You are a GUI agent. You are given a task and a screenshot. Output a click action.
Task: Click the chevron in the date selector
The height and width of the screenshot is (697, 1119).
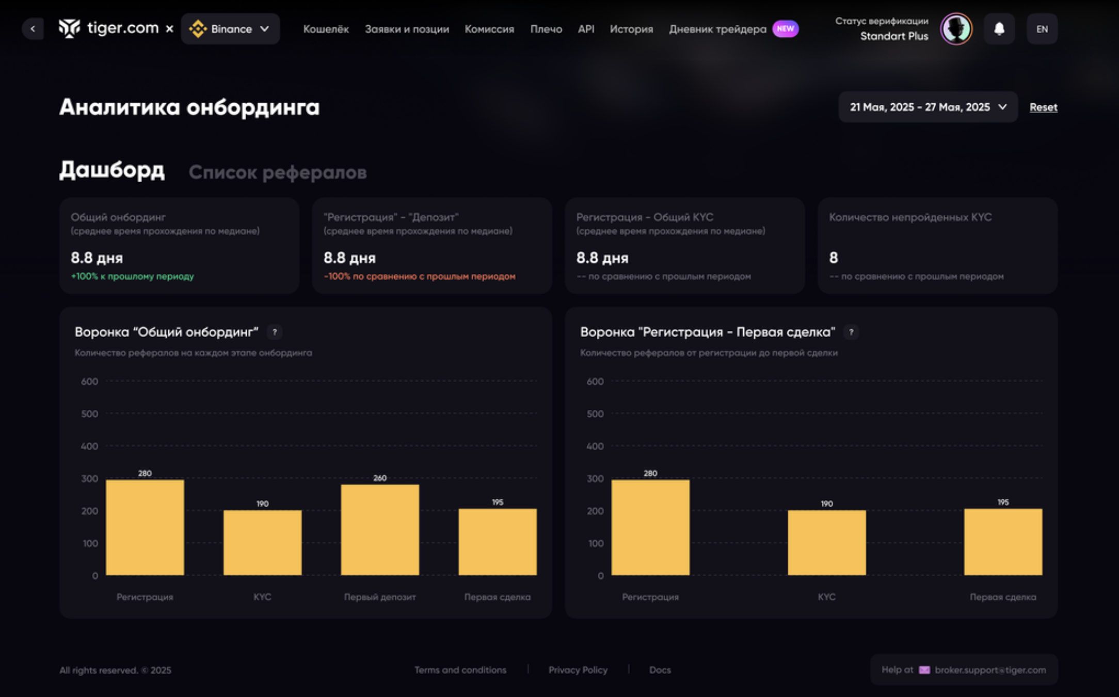pos(1002,107)
